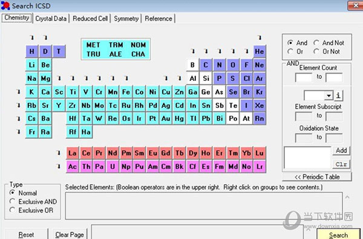Switch to the Crystal Data tab

(x=51, y=19)
